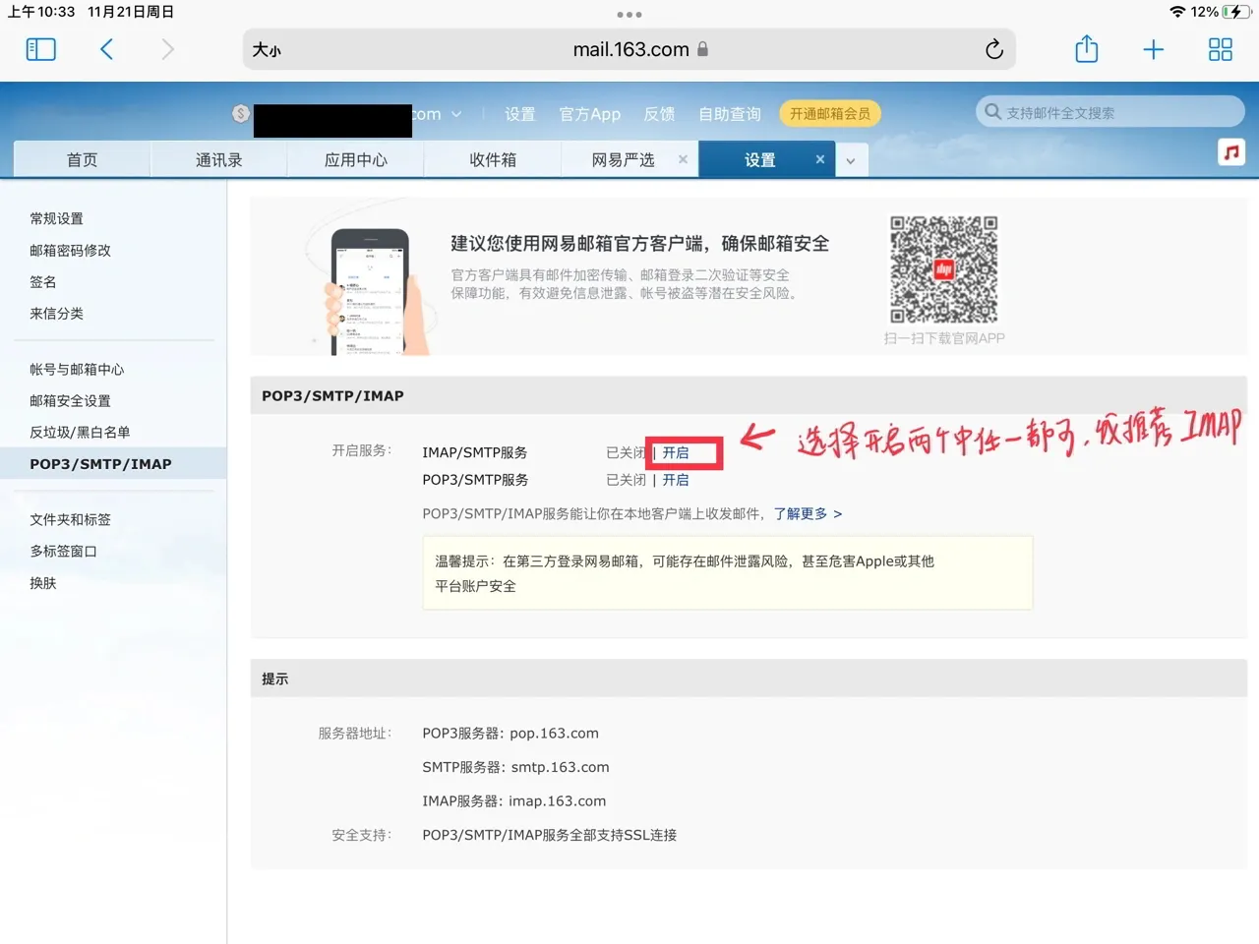
Task: Toggle the Safari sidebar icon
Action: [x=40, y=49]
